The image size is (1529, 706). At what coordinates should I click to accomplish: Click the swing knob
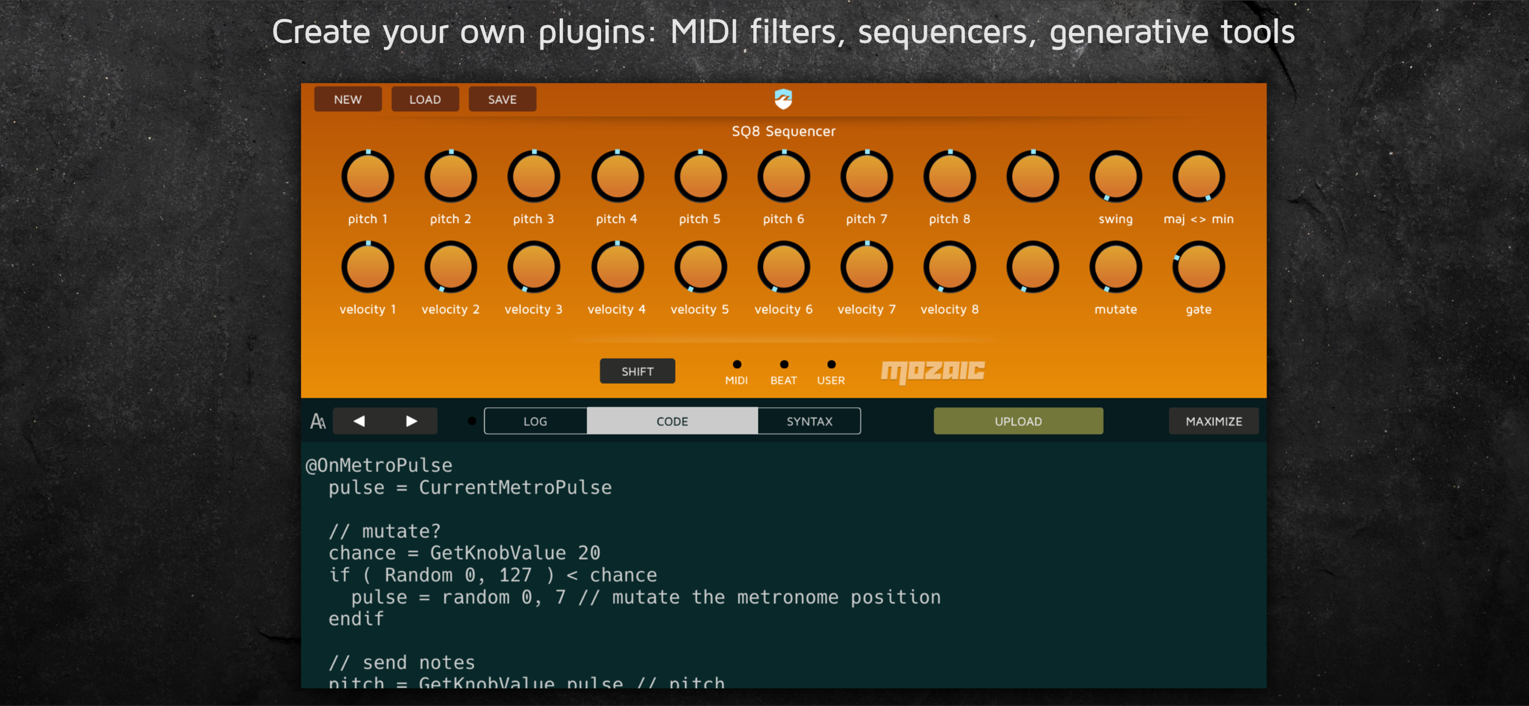(1115, 177)
